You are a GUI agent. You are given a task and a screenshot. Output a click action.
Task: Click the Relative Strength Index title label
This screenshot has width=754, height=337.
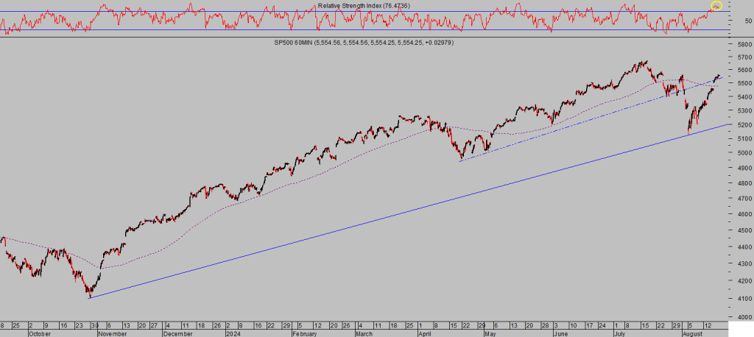(364, 6)
